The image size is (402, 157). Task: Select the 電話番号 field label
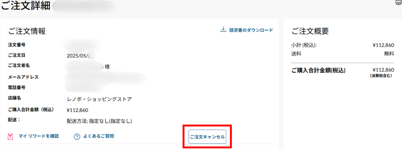coord(17,88)
